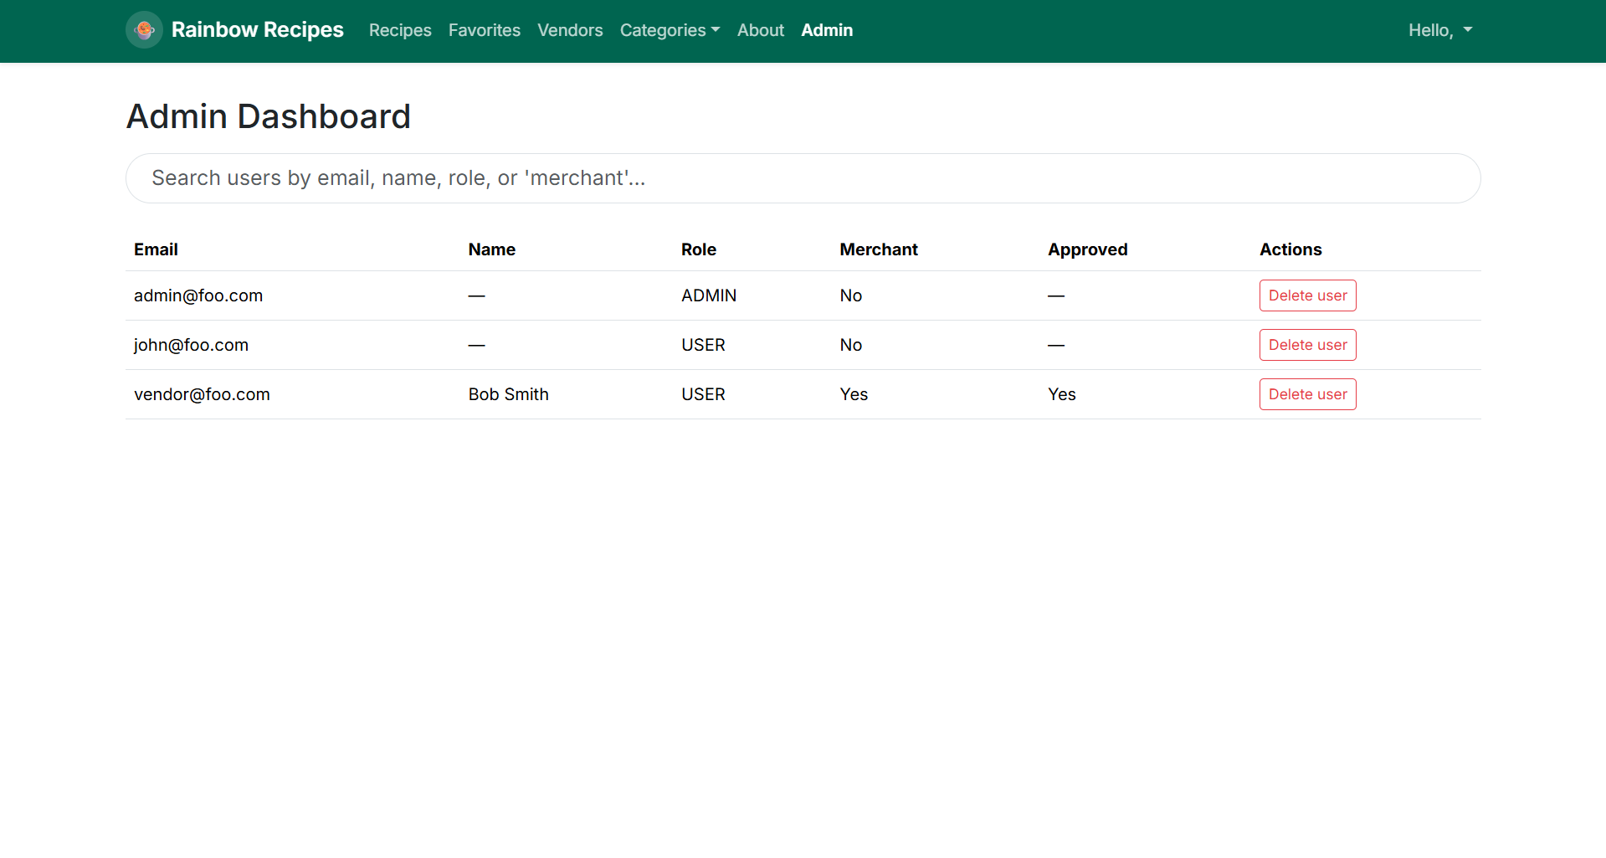The image size is (1606, 858).
Task: Focus the user search input field
Action: click(803, 178)
